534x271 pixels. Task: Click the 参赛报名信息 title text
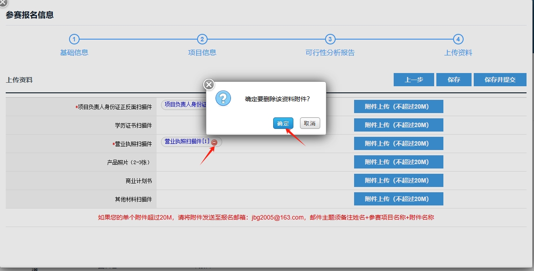30,15
